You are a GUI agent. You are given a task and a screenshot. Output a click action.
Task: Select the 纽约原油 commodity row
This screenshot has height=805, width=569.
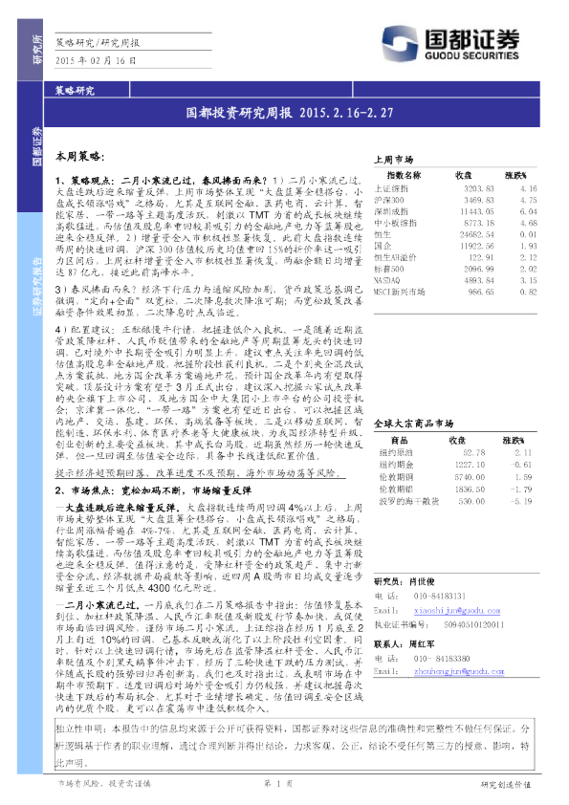click(455, 452)
